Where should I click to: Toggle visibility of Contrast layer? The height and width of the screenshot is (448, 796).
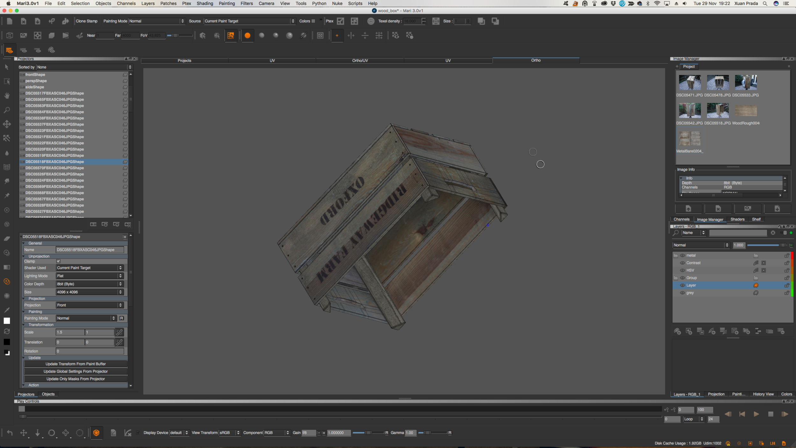(x=682, y=263)
